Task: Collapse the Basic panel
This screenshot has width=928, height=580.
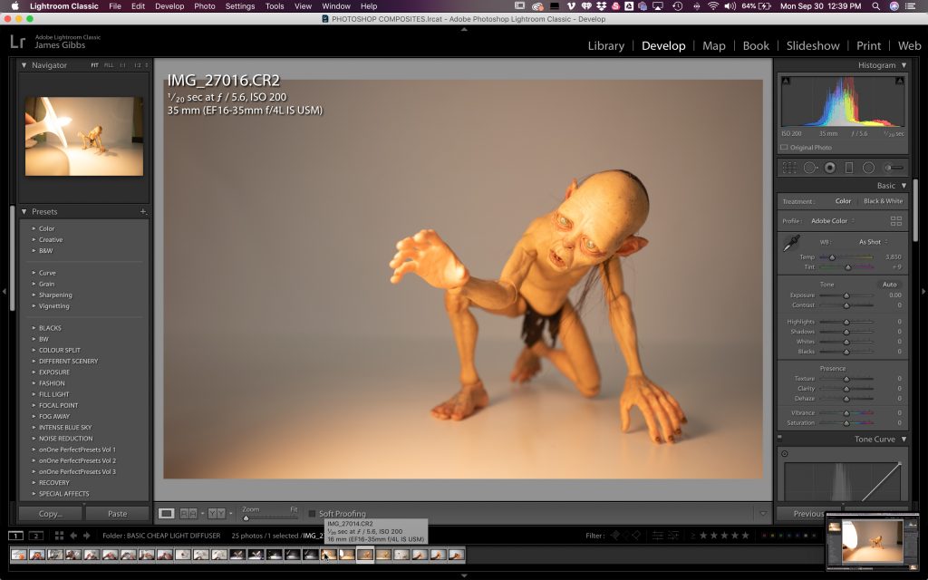Action: (x=904, y=185)
